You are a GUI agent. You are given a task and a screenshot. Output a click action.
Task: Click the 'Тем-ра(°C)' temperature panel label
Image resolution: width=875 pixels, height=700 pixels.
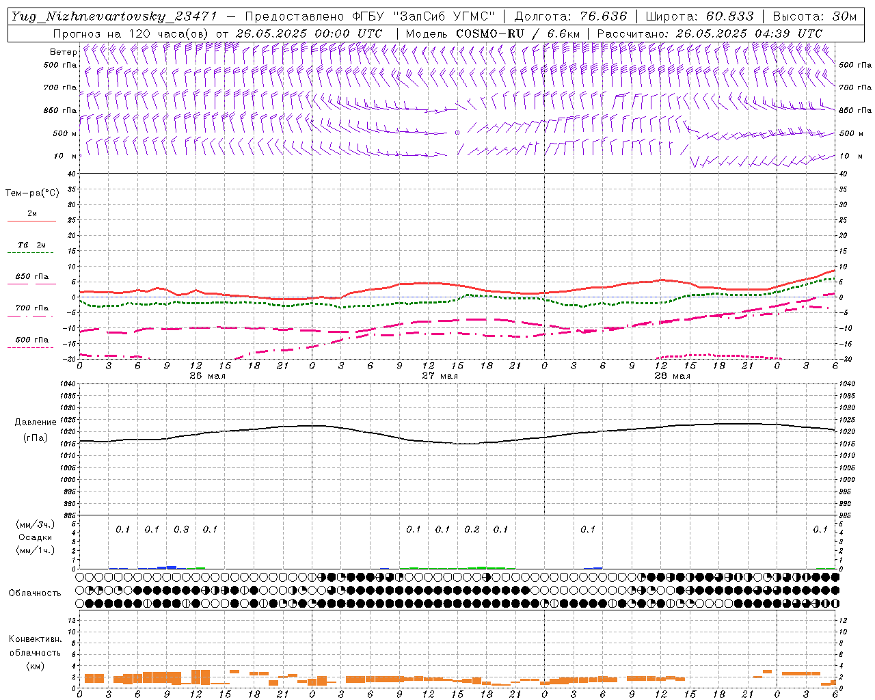32,193
